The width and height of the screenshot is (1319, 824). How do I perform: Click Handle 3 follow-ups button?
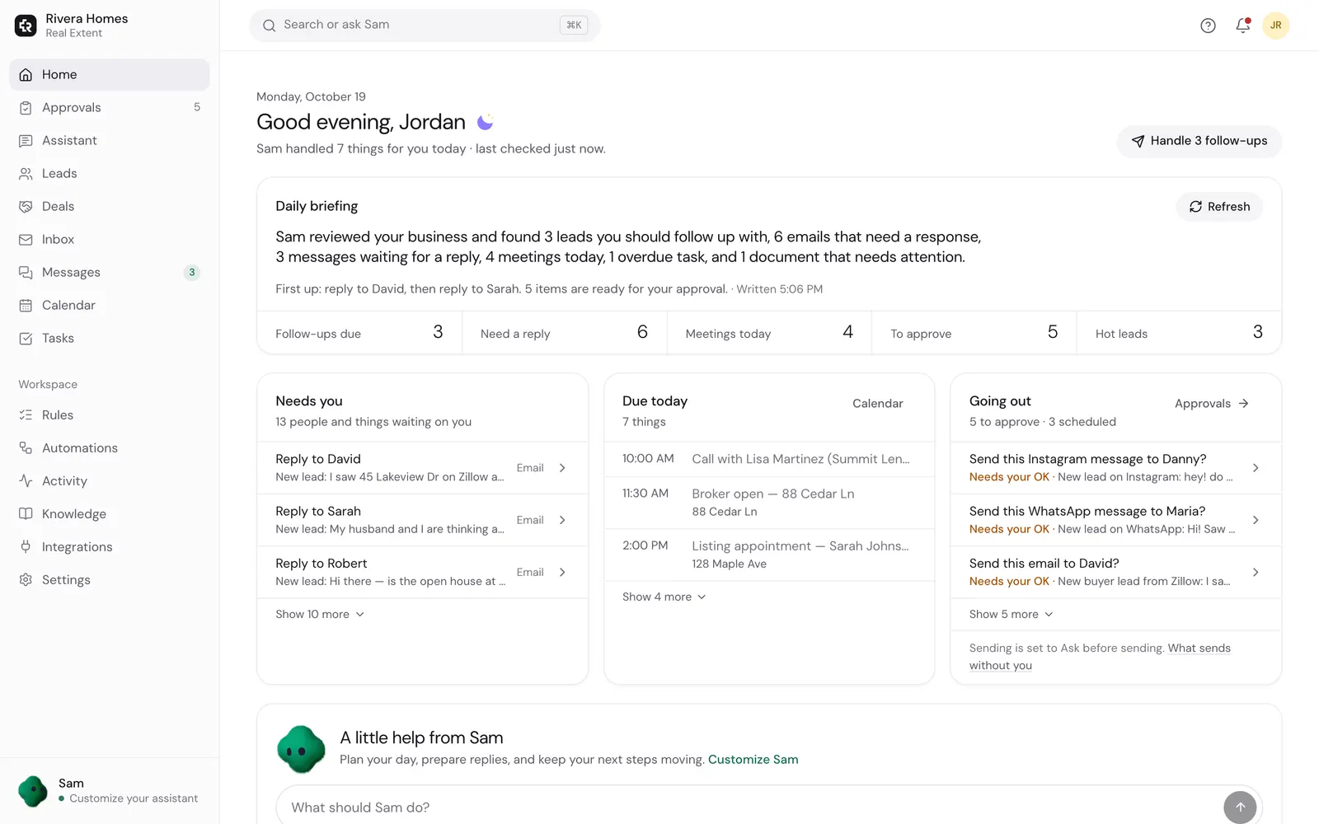pyautogui.click(x=1199, y=141)
